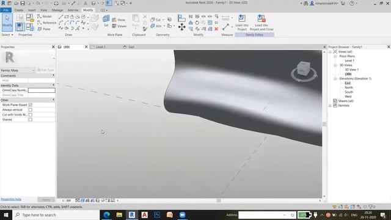Switch to the Create ribbon tab

coord(19,10)
